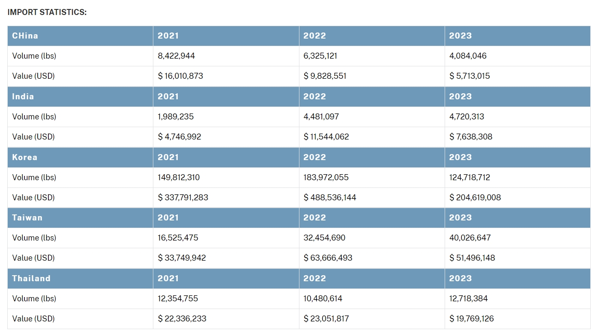Select Korea 2021 volume 149,812,310

pyautogui.click(x=179, y=178)
